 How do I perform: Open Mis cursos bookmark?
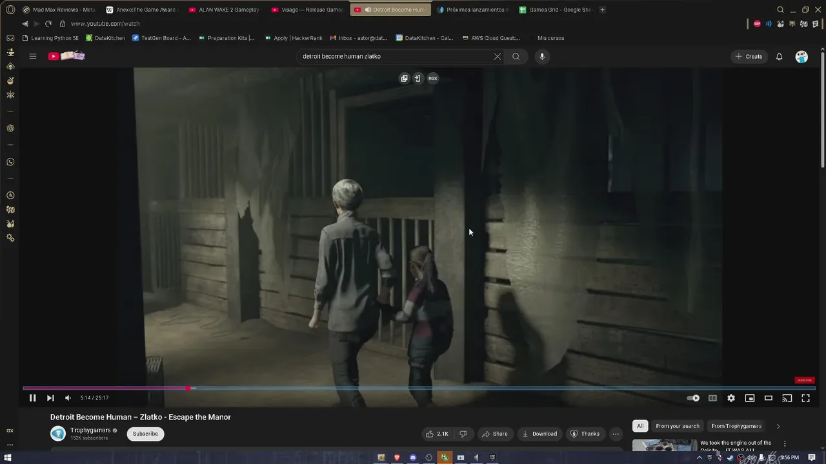tap(550, 38)
